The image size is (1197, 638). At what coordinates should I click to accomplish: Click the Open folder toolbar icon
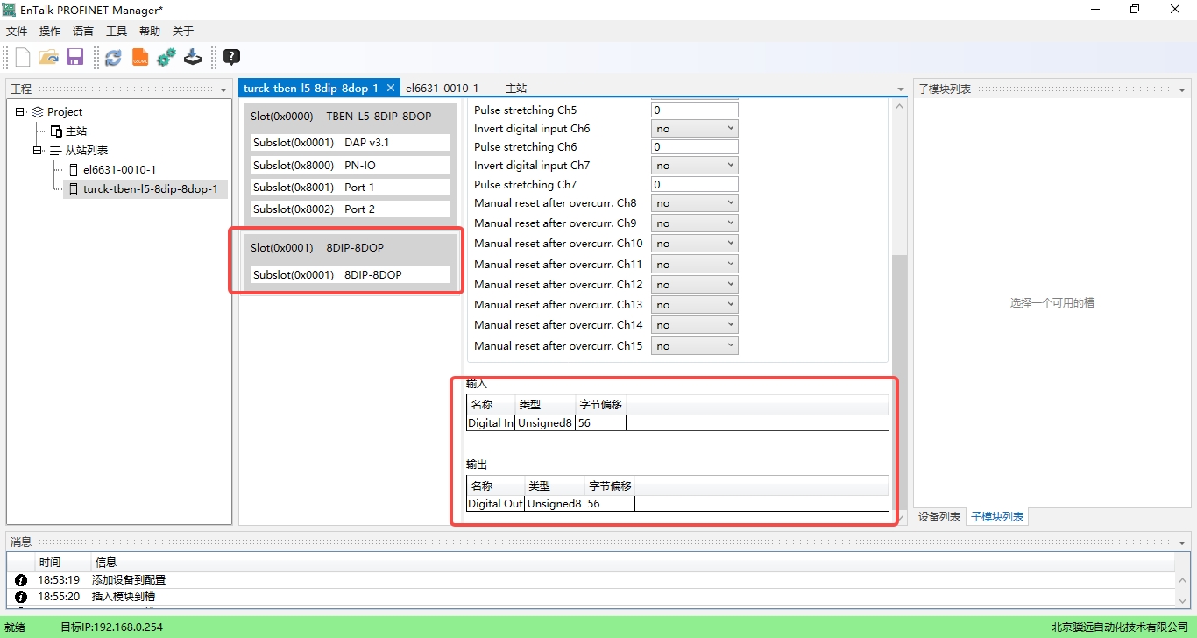click(x=49, y=58)
